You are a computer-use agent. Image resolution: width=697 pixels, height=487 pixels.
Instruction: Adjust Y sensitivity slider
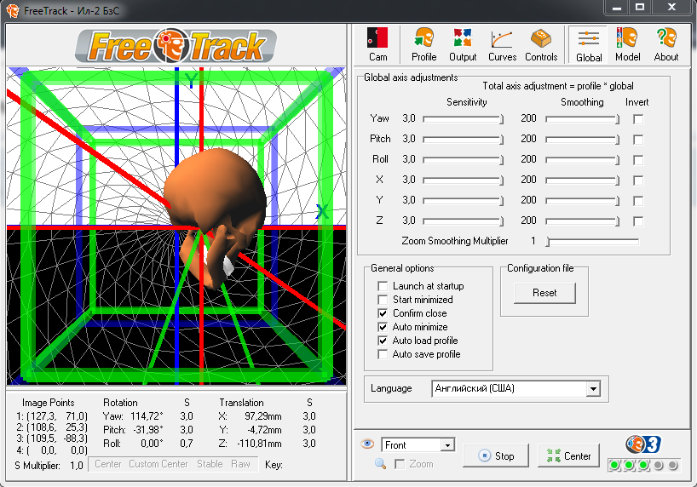(x=464, y=201)
